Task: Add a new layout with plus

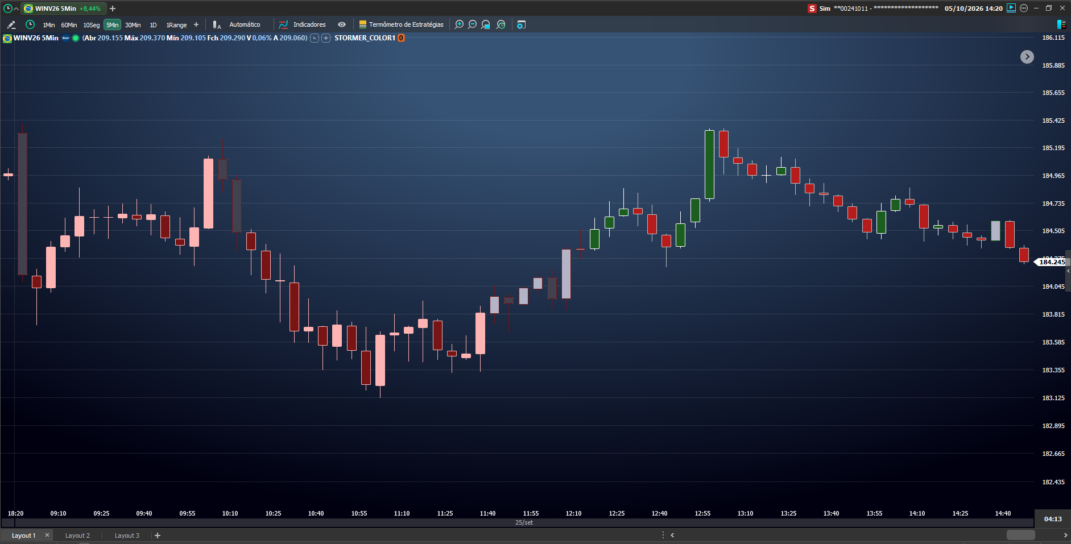Action: (158, 535)
